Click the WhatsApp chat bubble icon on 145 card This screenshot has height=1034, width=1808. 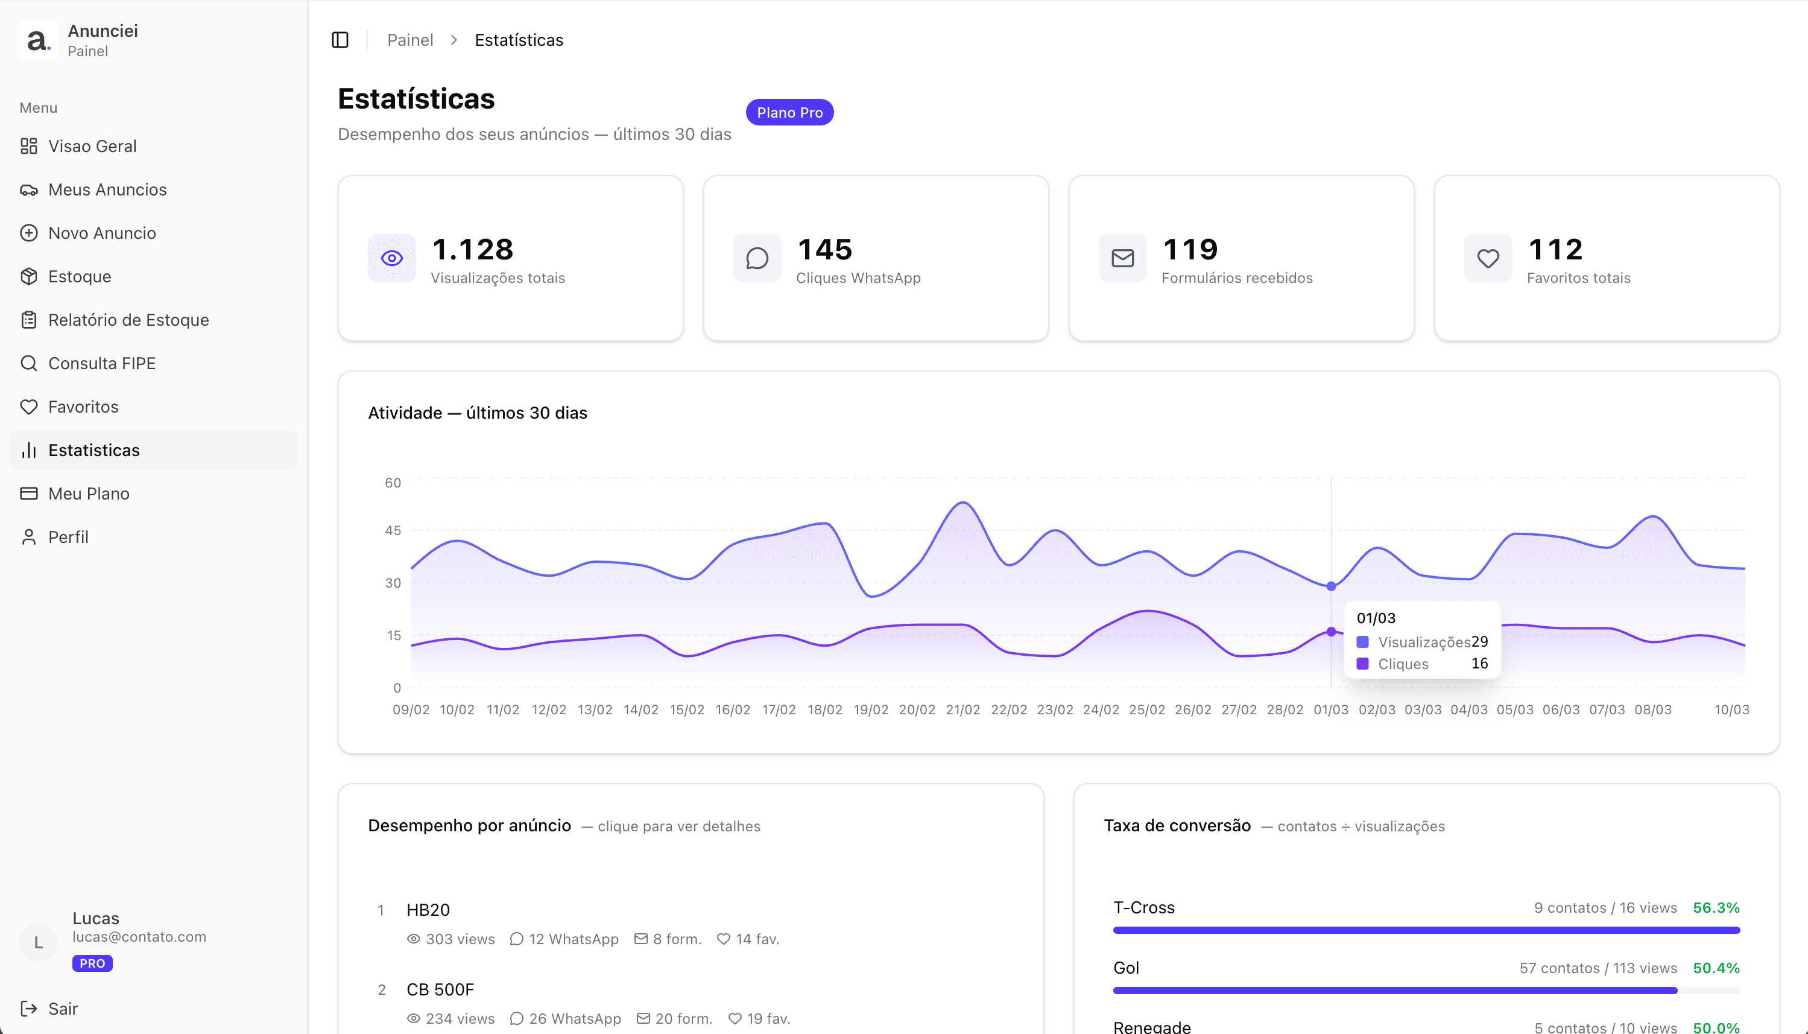click(x=757, y=258)
